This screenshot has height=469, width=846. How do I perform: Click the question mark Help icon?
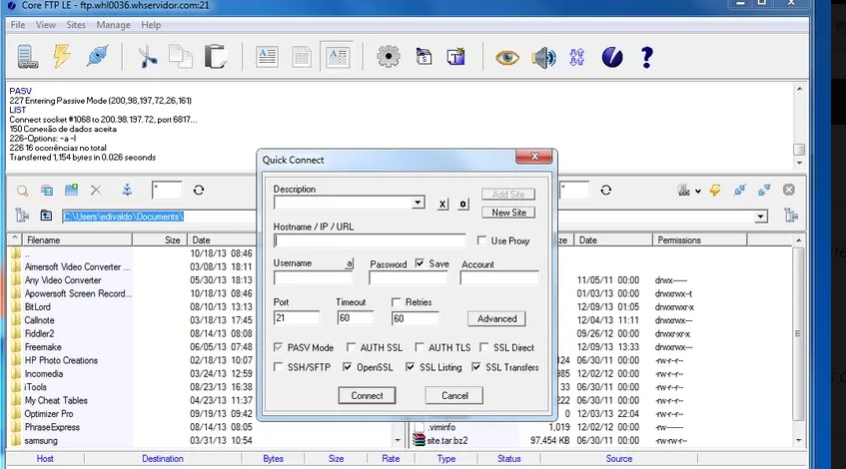click(646, 57)
